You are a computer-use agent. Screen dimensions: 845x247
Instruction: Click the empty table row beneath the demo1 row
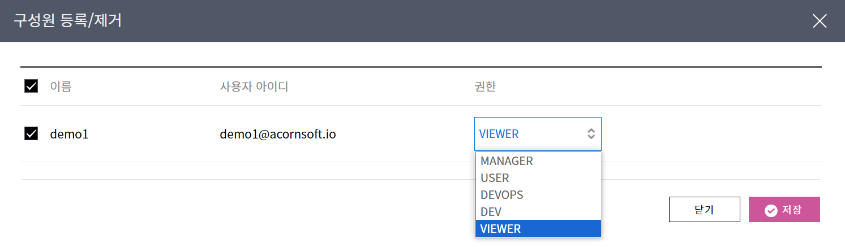[x=226, y=171]
